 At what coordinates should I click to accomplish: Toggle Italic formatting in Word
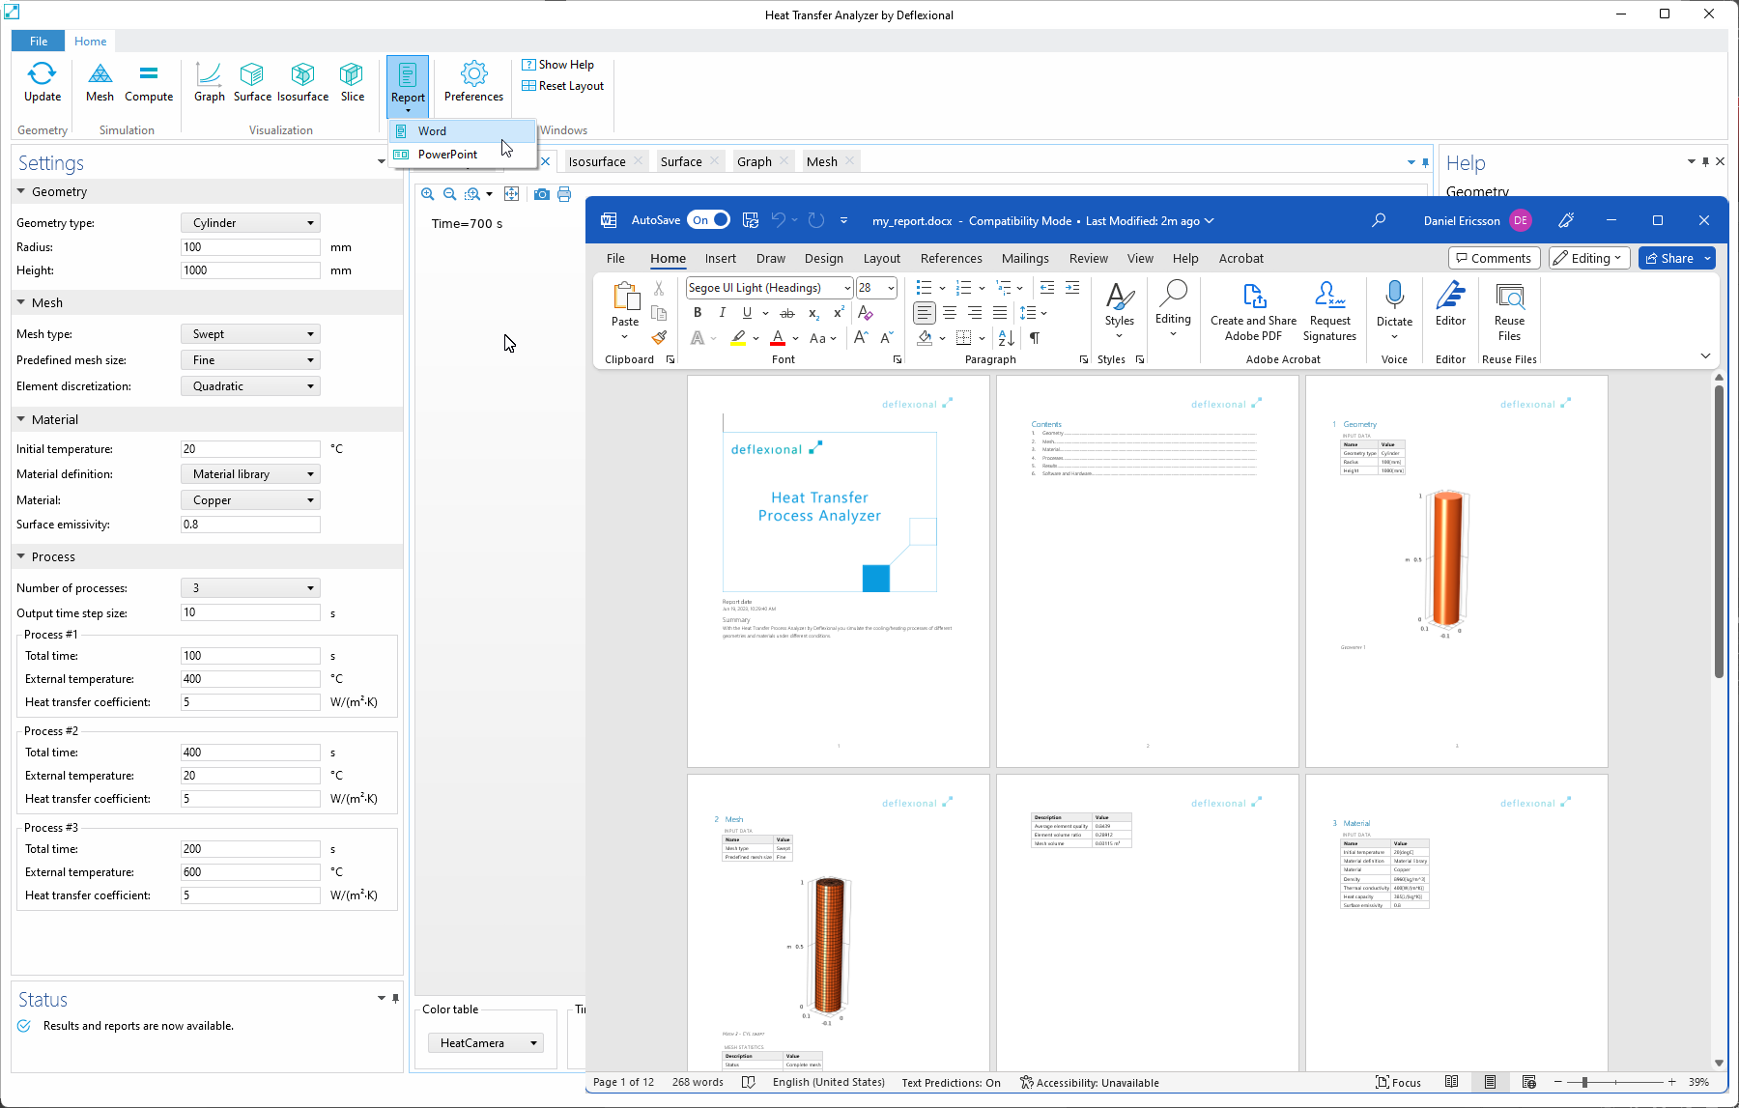coord(722,313)
